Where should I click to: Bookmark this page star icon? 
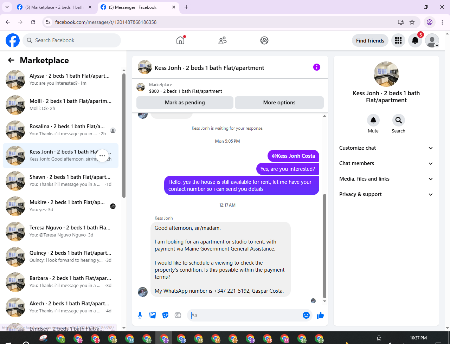(412, 22)
